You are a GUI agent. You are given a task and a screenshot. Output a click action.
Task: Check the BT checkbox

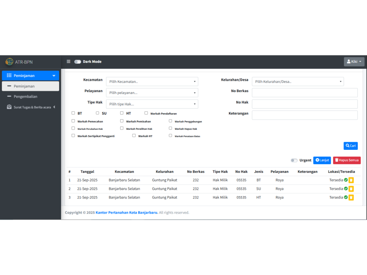73,113
